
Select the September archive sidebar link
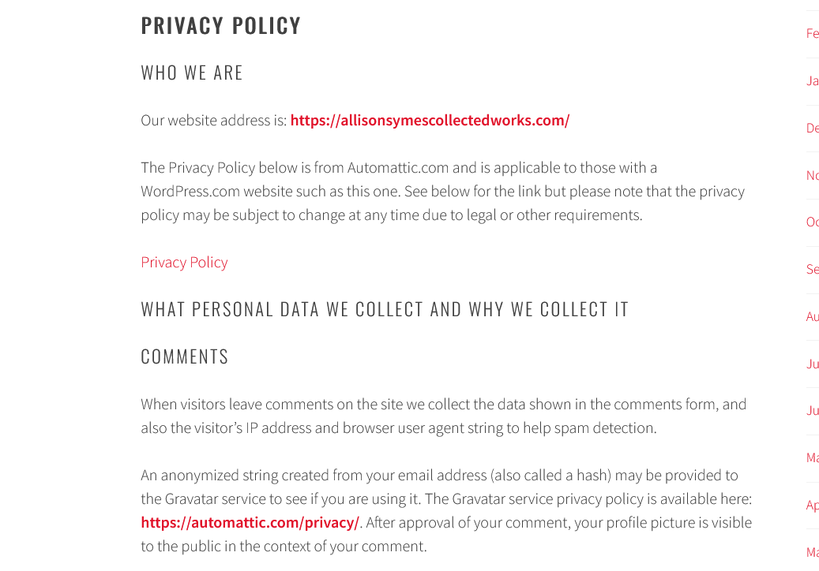813,270
